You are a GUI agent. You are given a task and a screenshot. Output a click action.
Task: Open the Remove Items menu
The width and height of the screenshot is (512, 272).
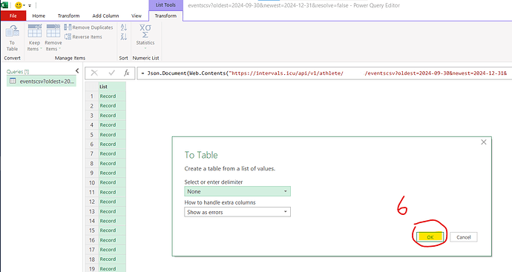[x=53, y=38]
